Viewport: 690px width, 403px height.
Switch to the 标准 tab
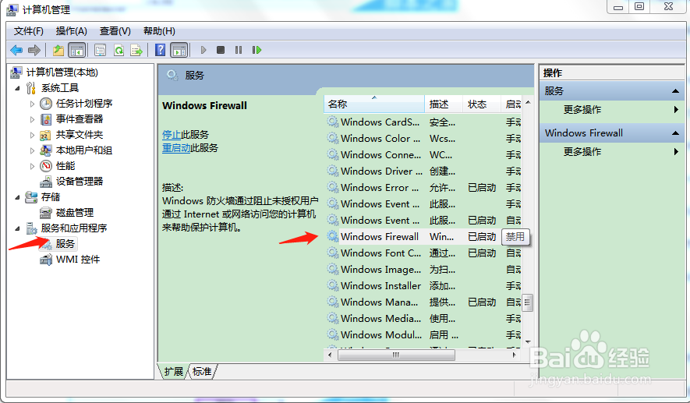pos(202,371)
